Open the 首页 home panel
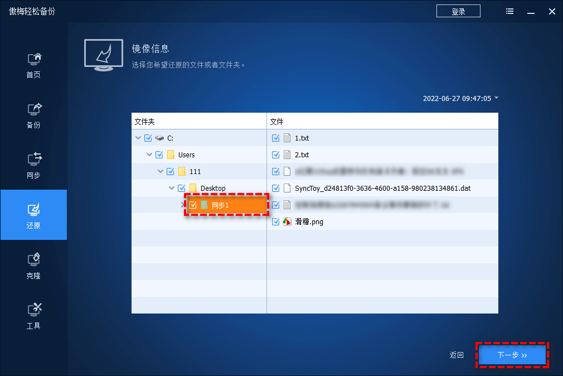The height and width of the screenshot is (376, 563). (x=33, y=64)
